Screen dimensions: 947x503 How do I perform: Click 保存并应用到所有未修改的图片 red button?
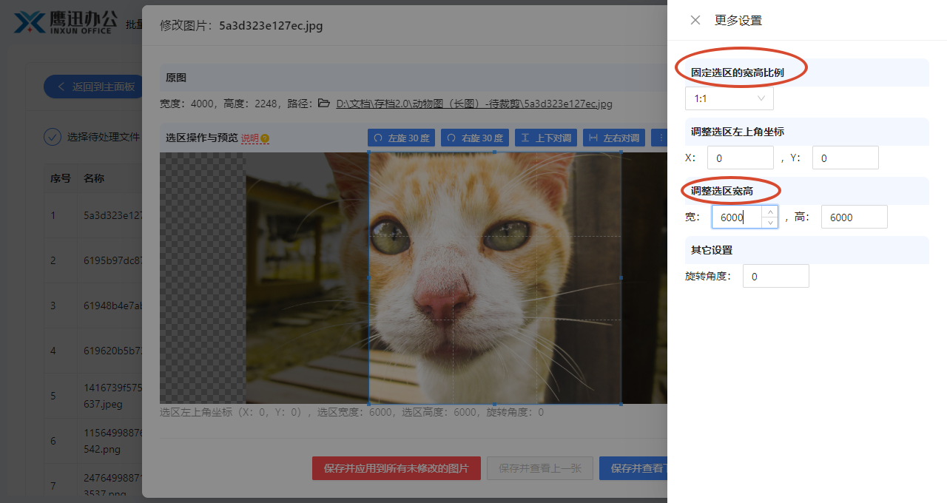tap(397, 468)
